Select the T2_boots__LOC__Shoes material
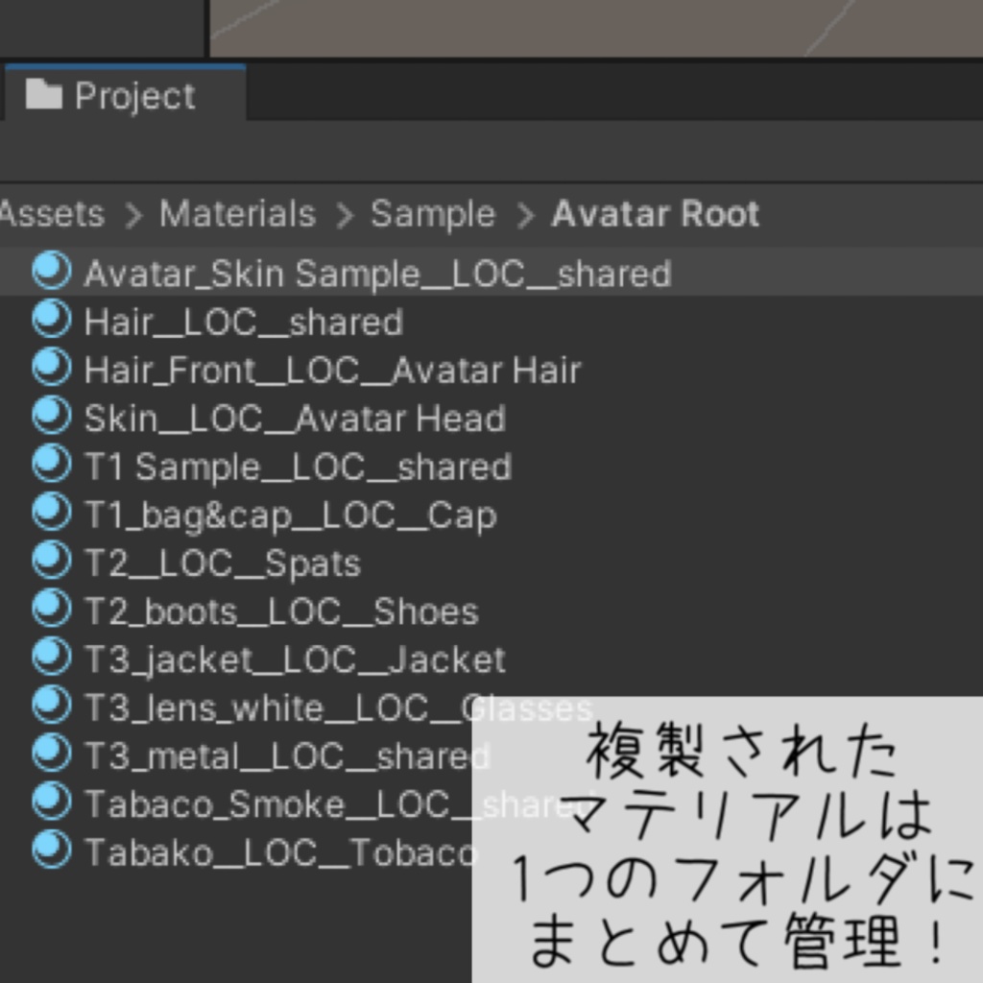The image size is (983, 983). [x=281, y=611]
